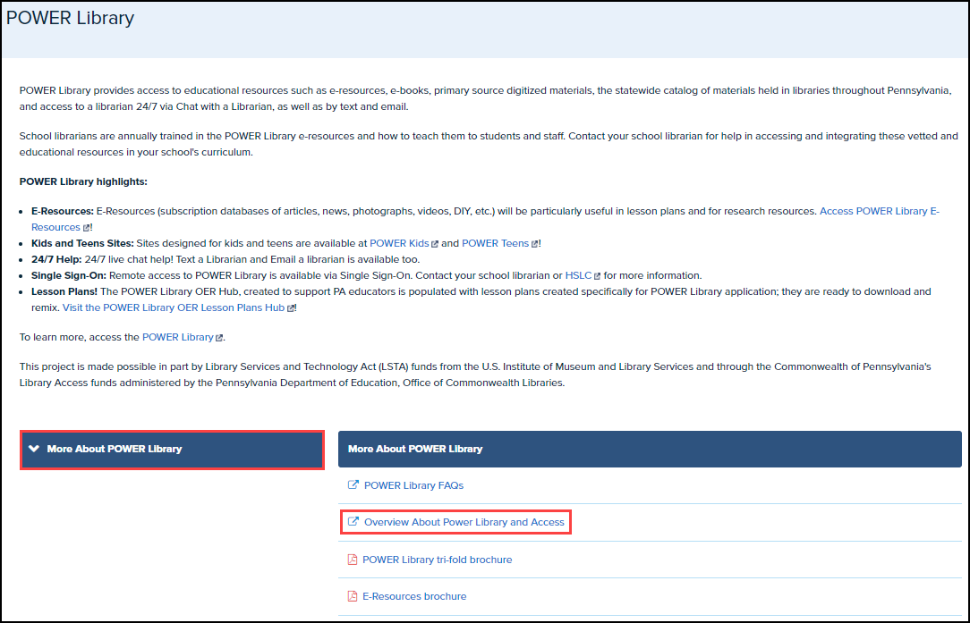Click the icon before Overview About Power Library

tap(353, 522)
